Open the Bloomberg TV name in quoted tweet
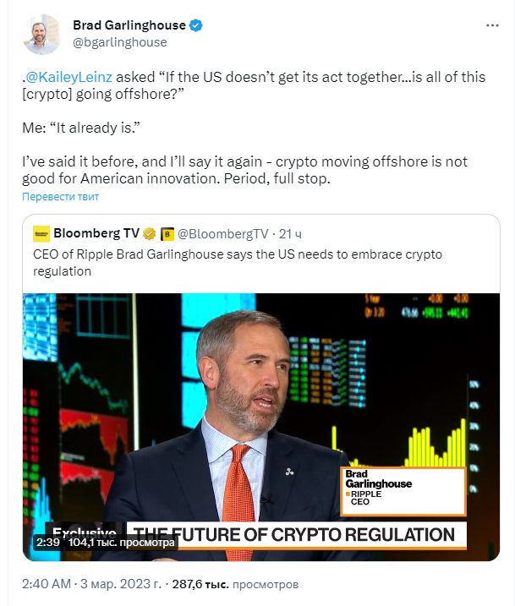This screenshot has height=606, width=515. (x=96, y=233)
